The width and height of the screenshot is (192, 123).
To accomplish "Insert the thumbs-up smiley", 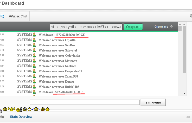I will pos(19,110).
